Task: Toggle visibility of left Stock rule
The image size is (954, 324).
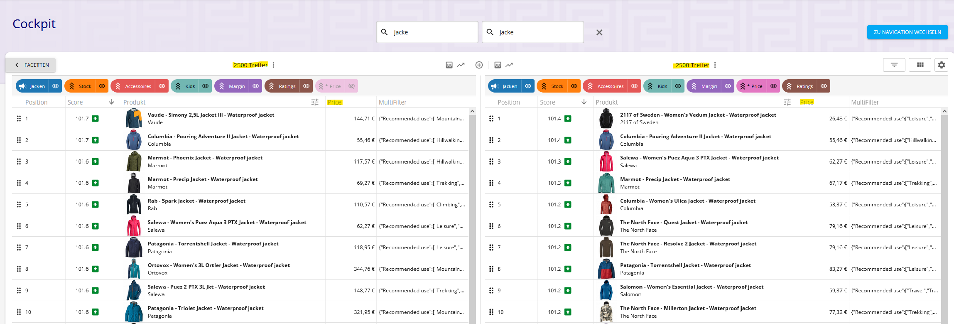Action: 102,86
